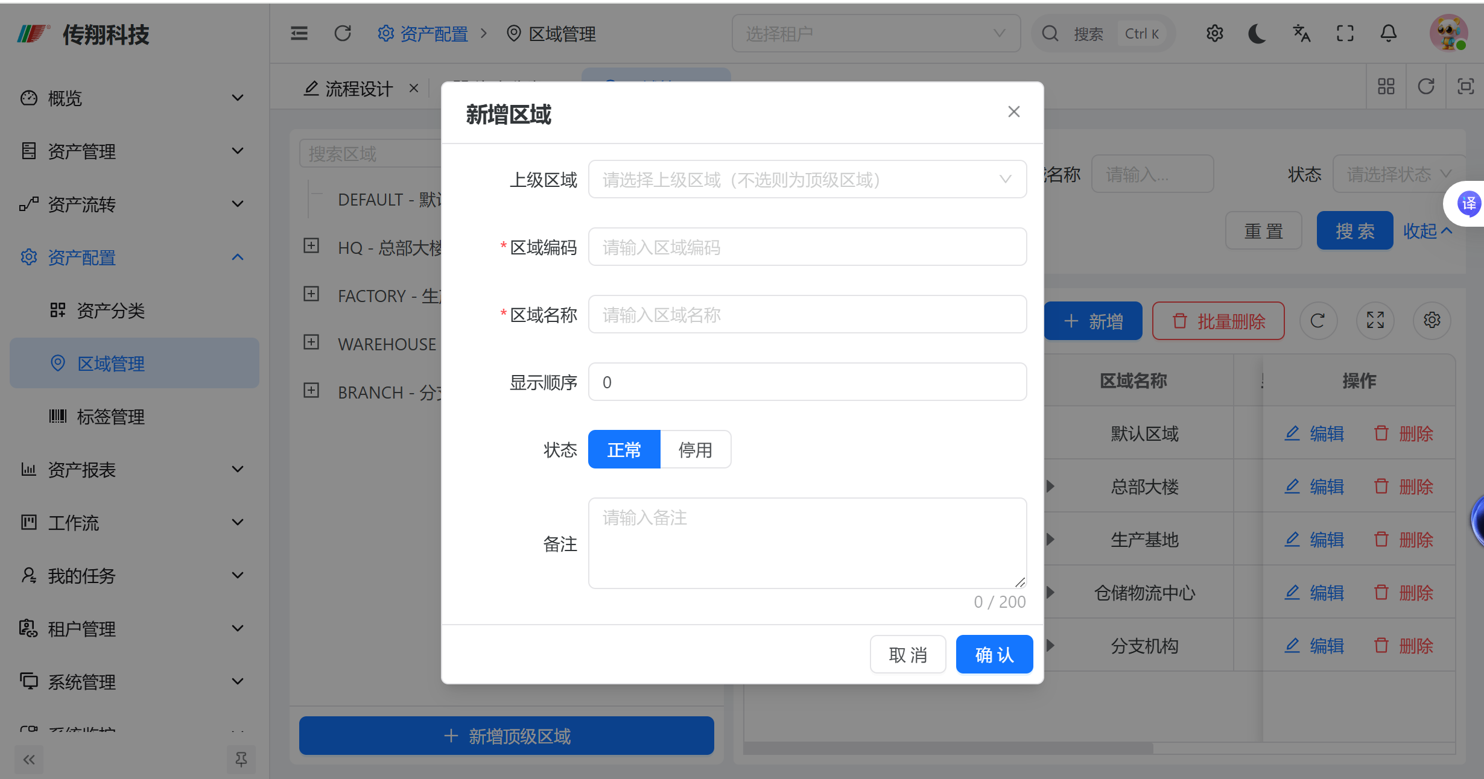The width and height of the screenshot is (1484, 779).
Task: Open the notifications bell
Action: click(x=1389, y=34)
